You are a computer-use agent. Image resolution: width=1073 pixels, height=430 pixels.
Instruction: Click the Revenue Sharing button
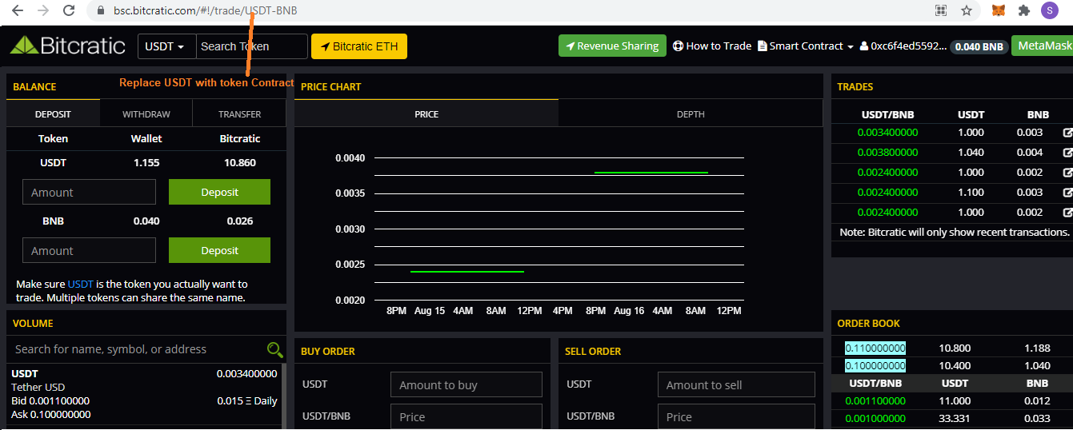pyautogui.click(x=612, y=46)
